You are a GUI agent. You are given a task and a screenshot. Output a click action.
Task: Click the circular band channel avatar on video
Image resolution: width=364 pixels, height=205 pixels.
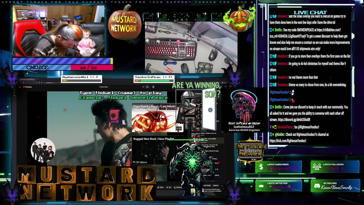pos(43,150)
